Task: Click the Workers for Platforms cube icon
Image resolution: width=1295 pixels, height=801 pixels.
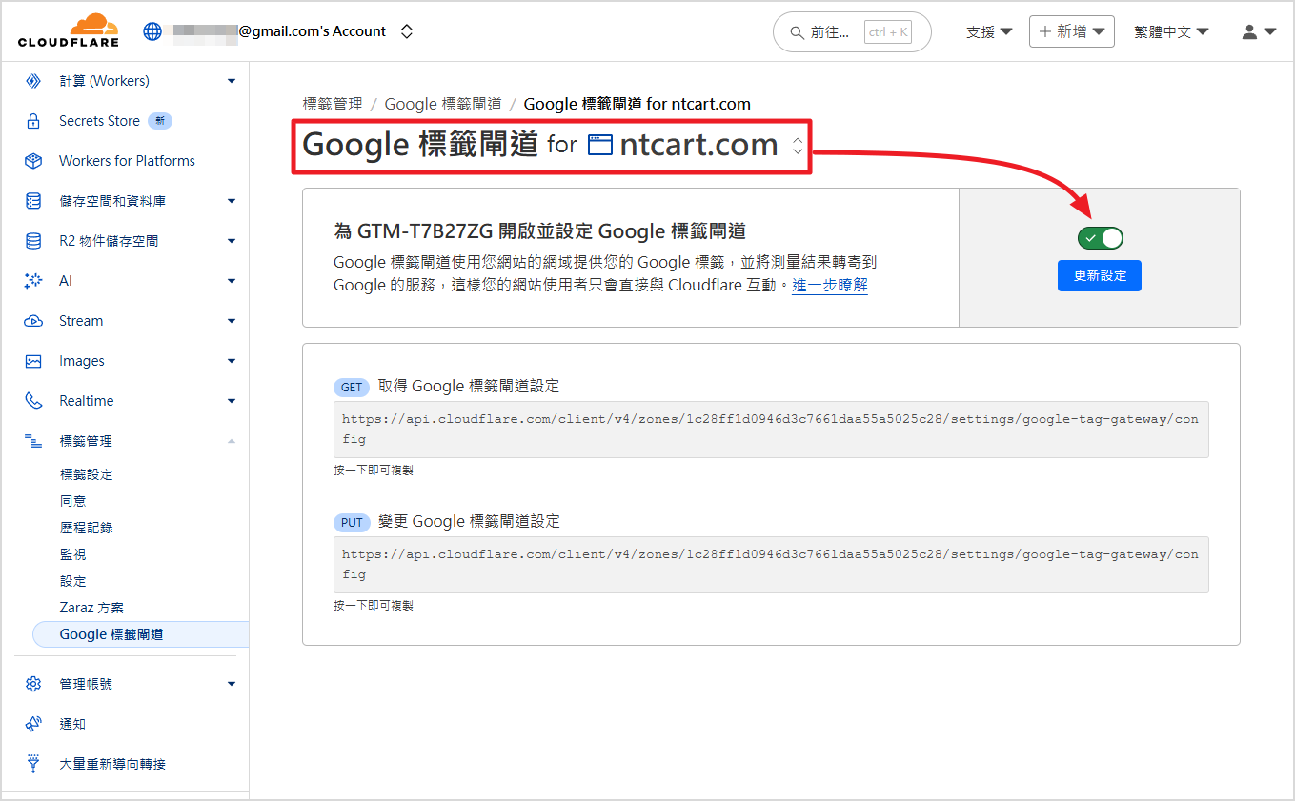Action: tap(33, 161)
